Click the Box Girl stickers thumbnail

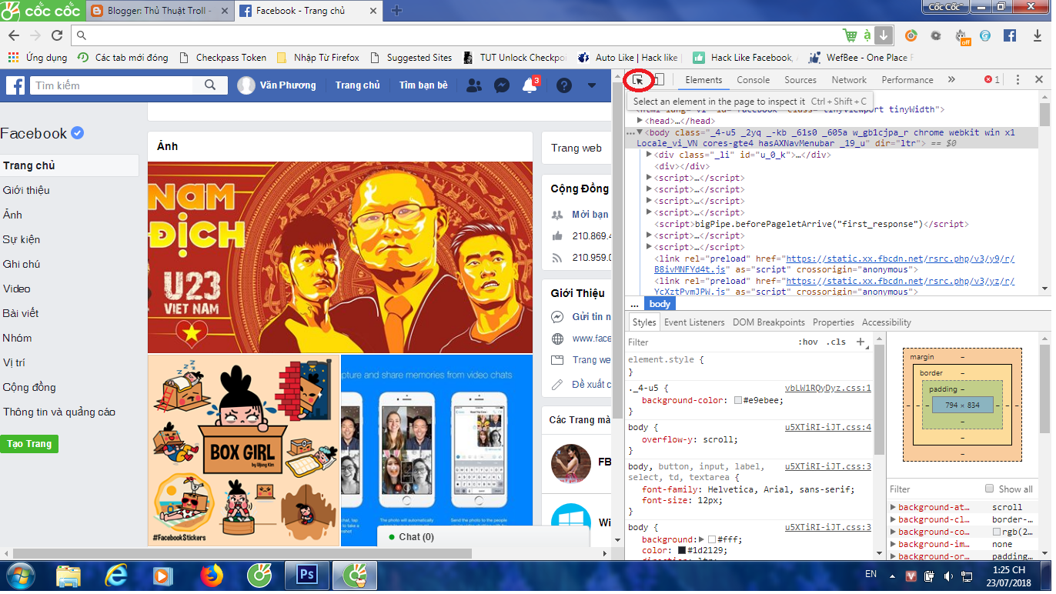[243, 449]
